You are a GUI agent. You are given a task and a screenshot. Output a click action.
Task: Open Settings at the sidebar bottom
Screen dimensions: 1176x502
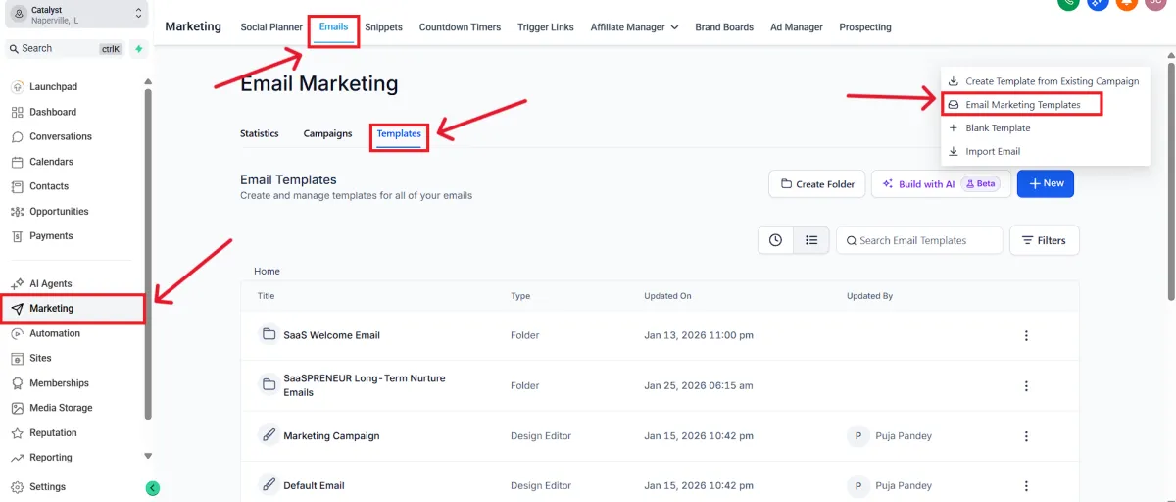[x=47, y=487]
